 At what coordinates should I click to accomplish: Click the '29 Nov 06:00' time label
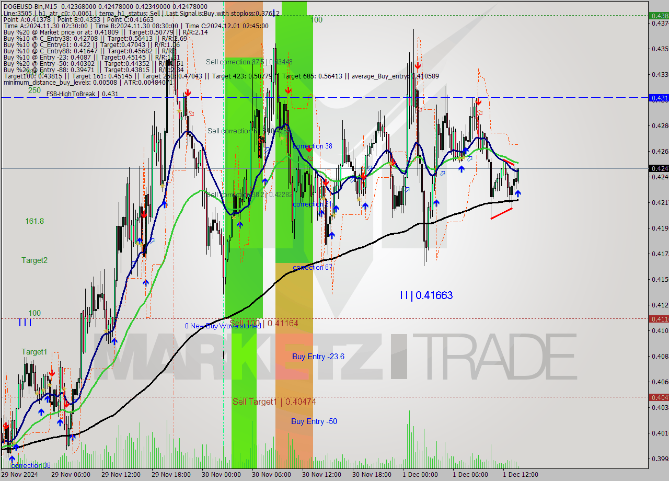tap(72, 475)
